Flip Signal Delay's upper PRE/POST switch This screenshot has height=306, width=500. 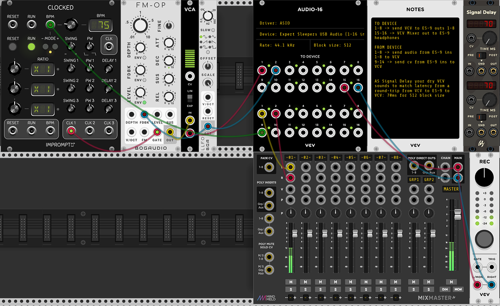click(481, 55)
